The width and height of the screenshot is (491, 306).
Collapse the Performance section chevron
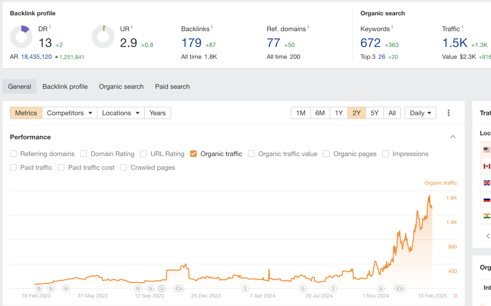[453, 137]
